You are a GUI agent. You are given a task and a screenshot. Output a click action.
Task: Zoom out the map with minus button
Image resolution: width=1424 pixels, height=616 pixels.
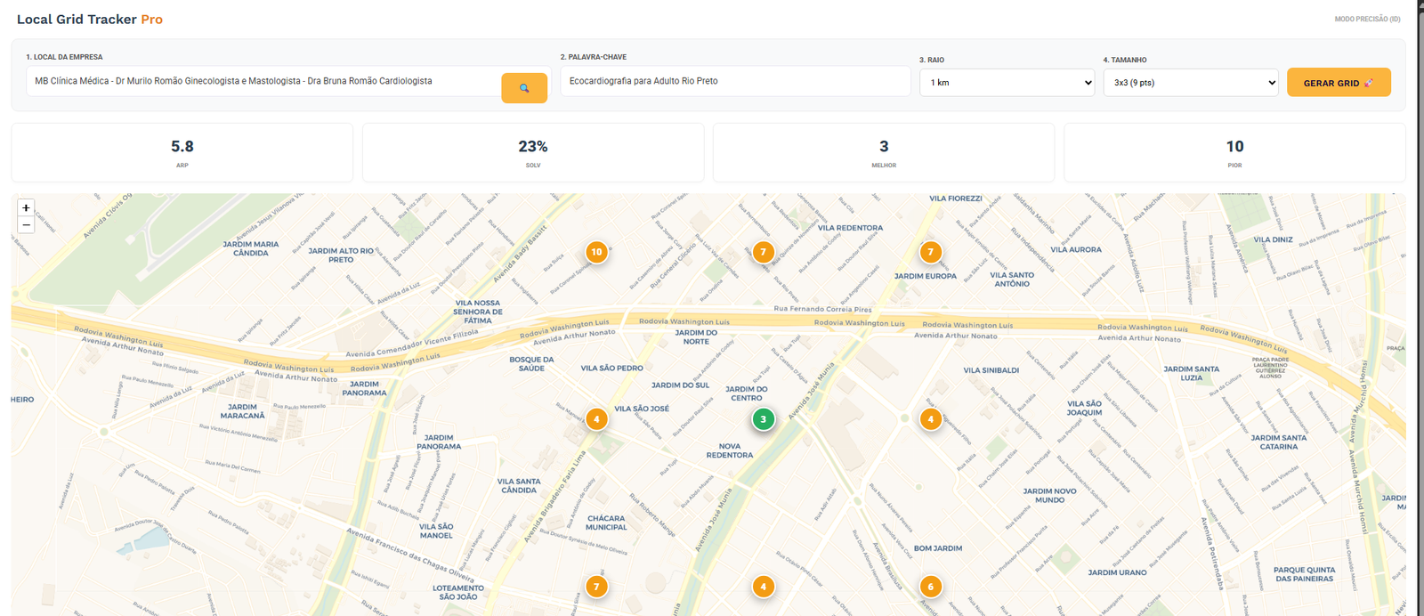point(26,225)
